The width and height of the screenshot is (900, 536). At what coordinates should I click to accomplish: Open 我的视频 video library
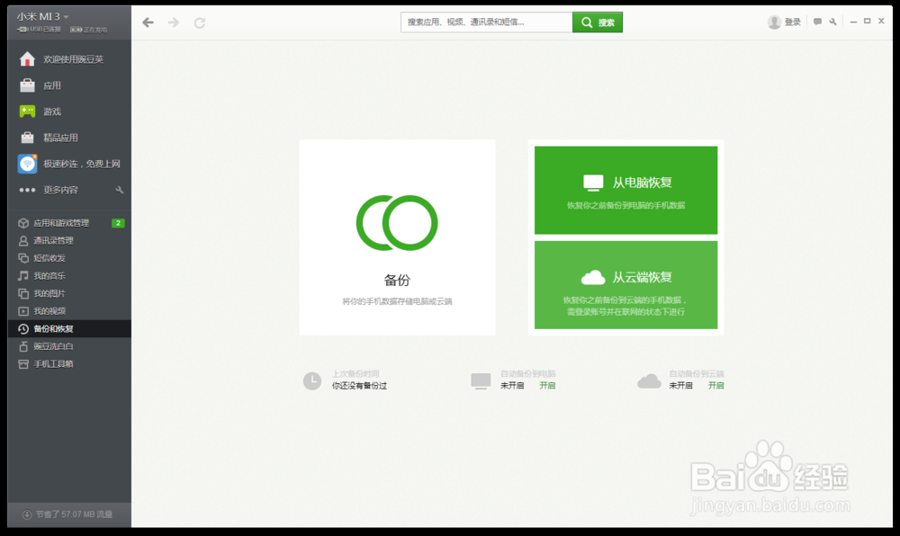tap(69, 311)
